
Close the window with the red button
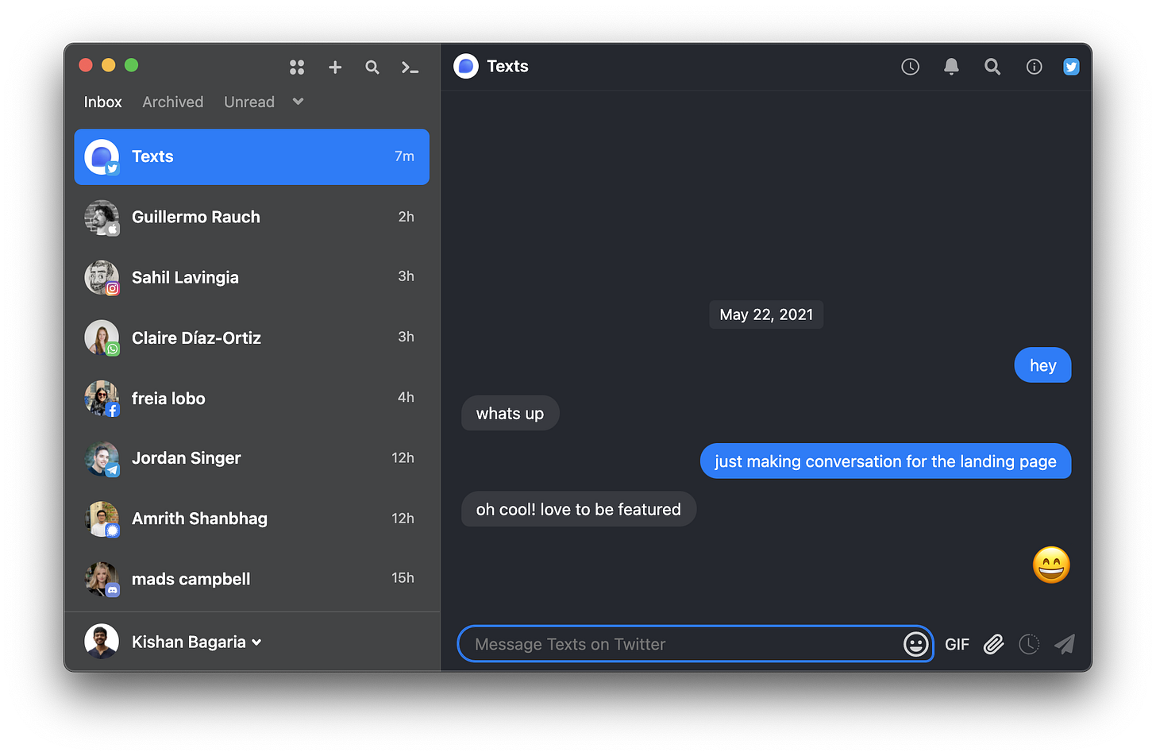click(x=86, y=65)
